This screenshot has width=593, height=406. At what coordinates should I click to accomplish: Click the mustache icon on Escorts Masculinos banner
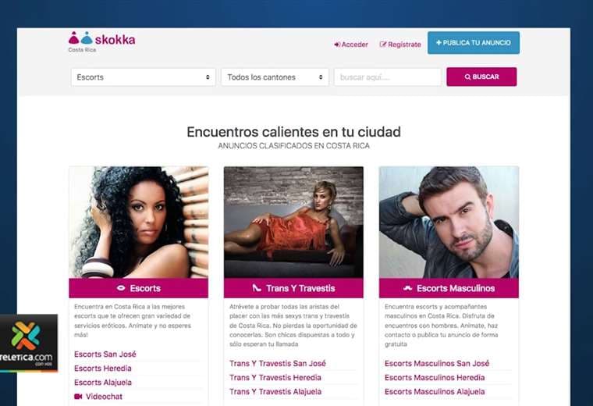tap(407, 288)
